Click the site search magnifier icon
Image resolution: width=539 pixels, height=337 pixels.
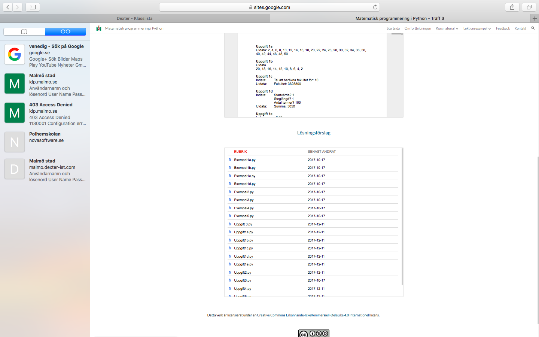coord(533,28)
